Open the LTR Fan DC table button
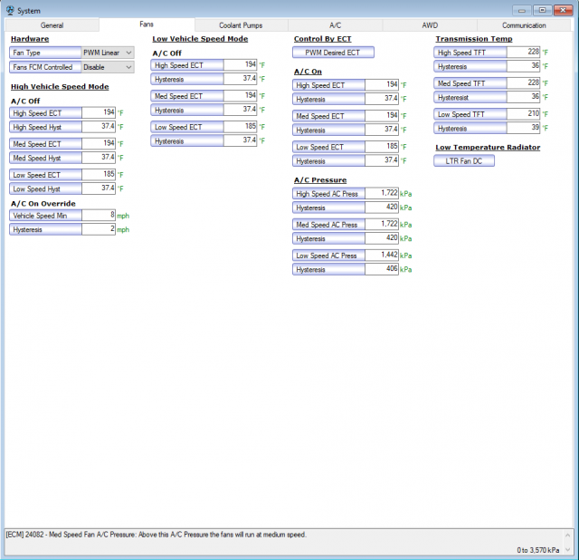 click(464, 160)
